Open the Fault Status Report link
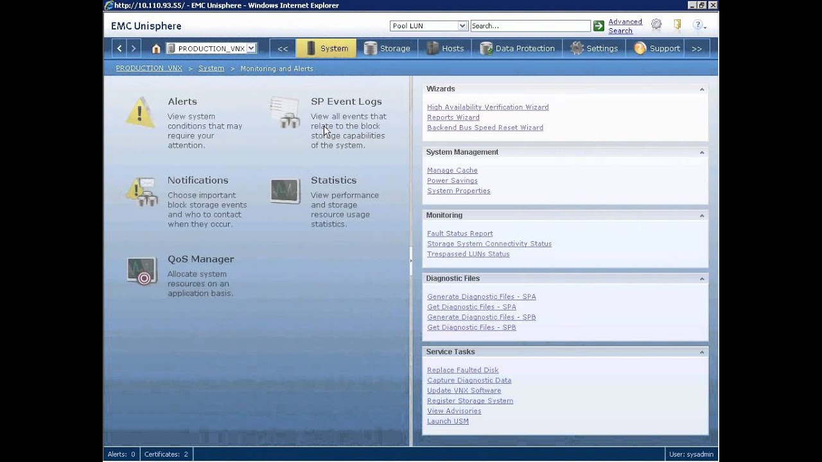The image size is (822, 462). pos(460,234)
